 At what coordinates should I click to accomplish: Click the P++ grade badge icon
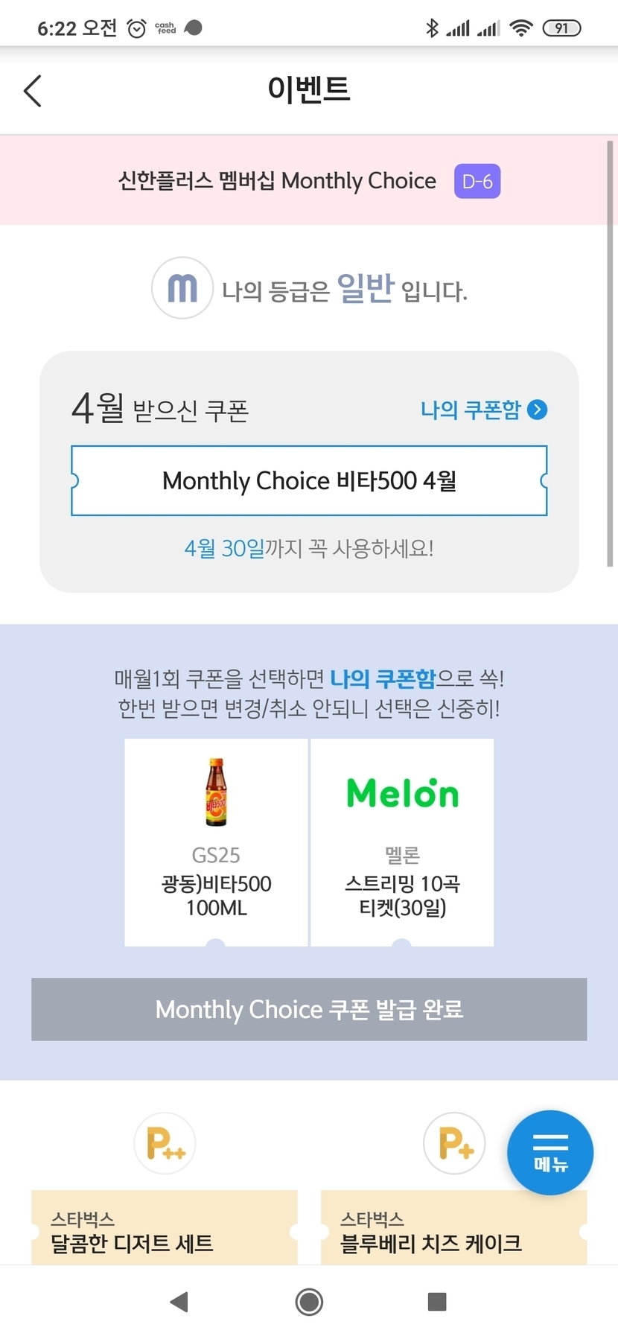click(165, 1143)
